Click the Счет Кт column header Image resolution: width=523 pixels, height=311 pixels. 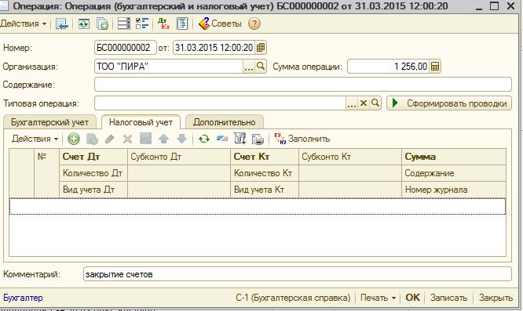tap(265, 157)
